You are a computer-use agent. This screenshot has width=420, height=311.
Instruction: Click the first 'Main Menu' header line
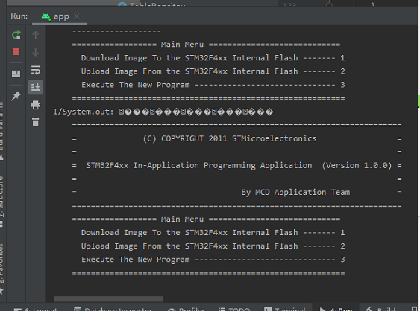206,45
